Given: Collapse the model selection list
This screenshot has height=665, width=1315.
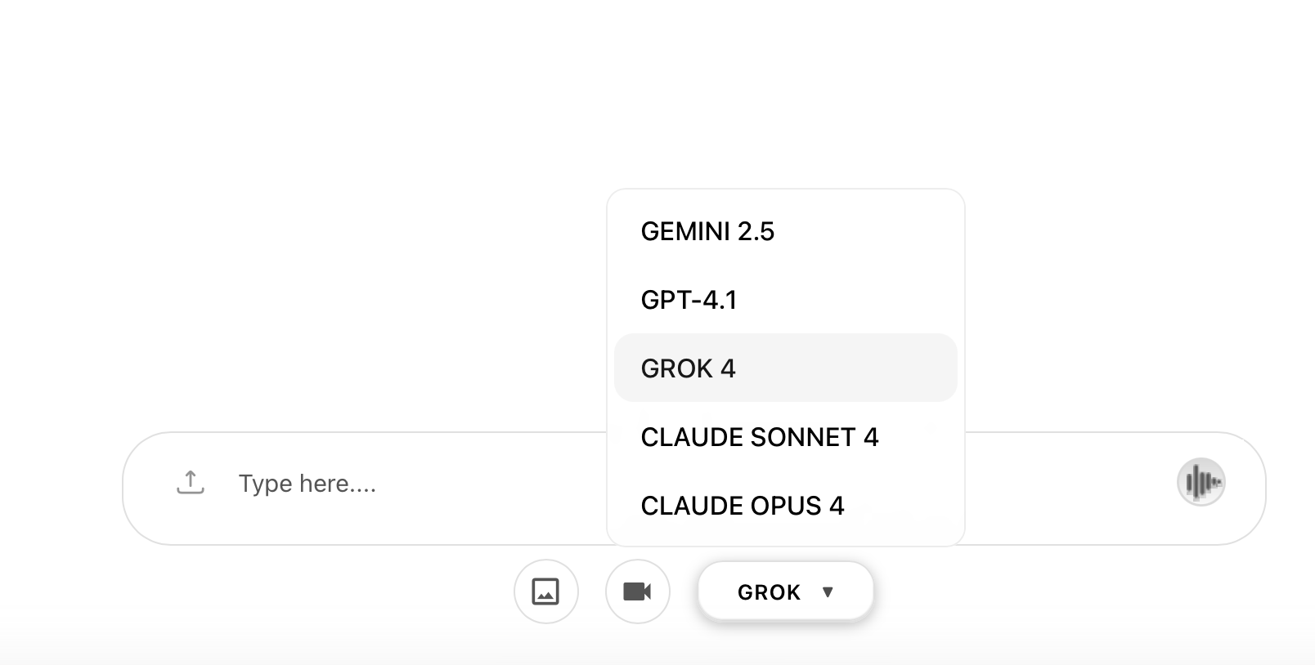Looking at the screenshot, I should (784, 591).
